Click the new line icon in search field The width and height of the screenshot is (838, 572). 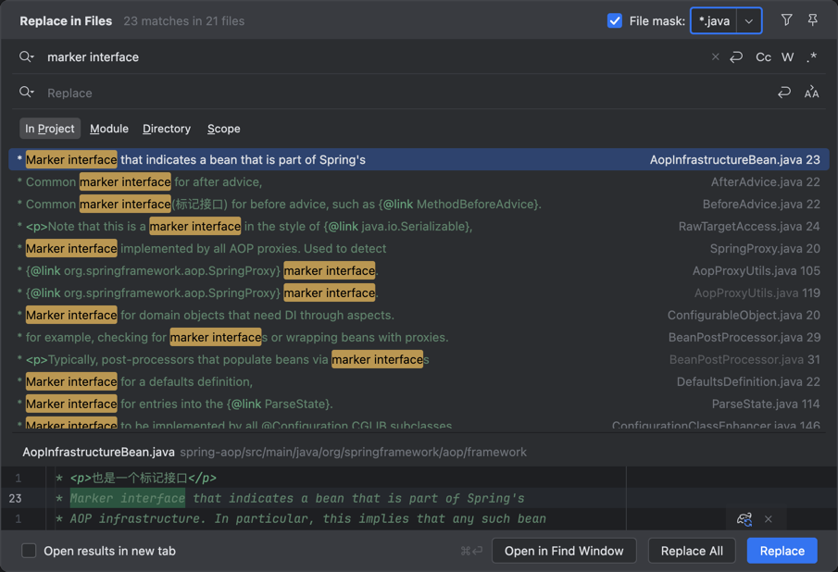coord(736,57)
